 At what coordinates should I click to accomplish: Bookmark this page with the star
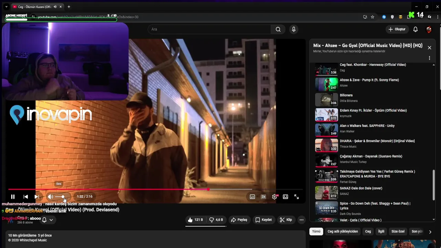372,17
